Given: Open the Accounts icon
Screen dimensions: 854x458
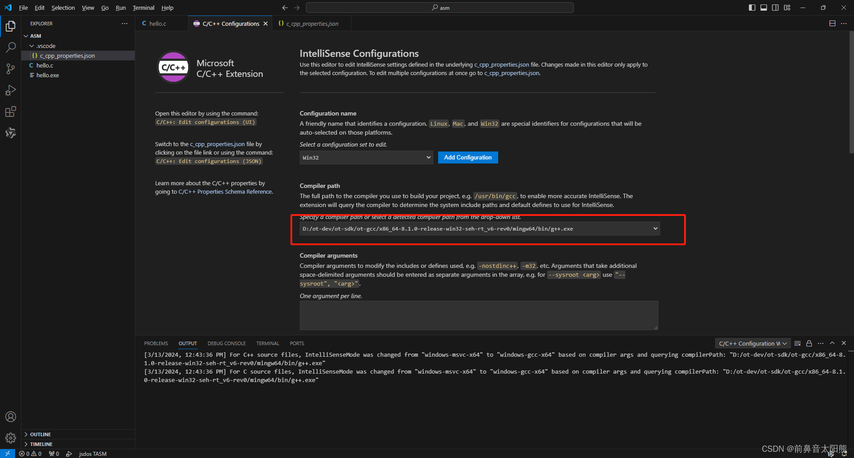Looking at the screenshot, I should point(11,417).
